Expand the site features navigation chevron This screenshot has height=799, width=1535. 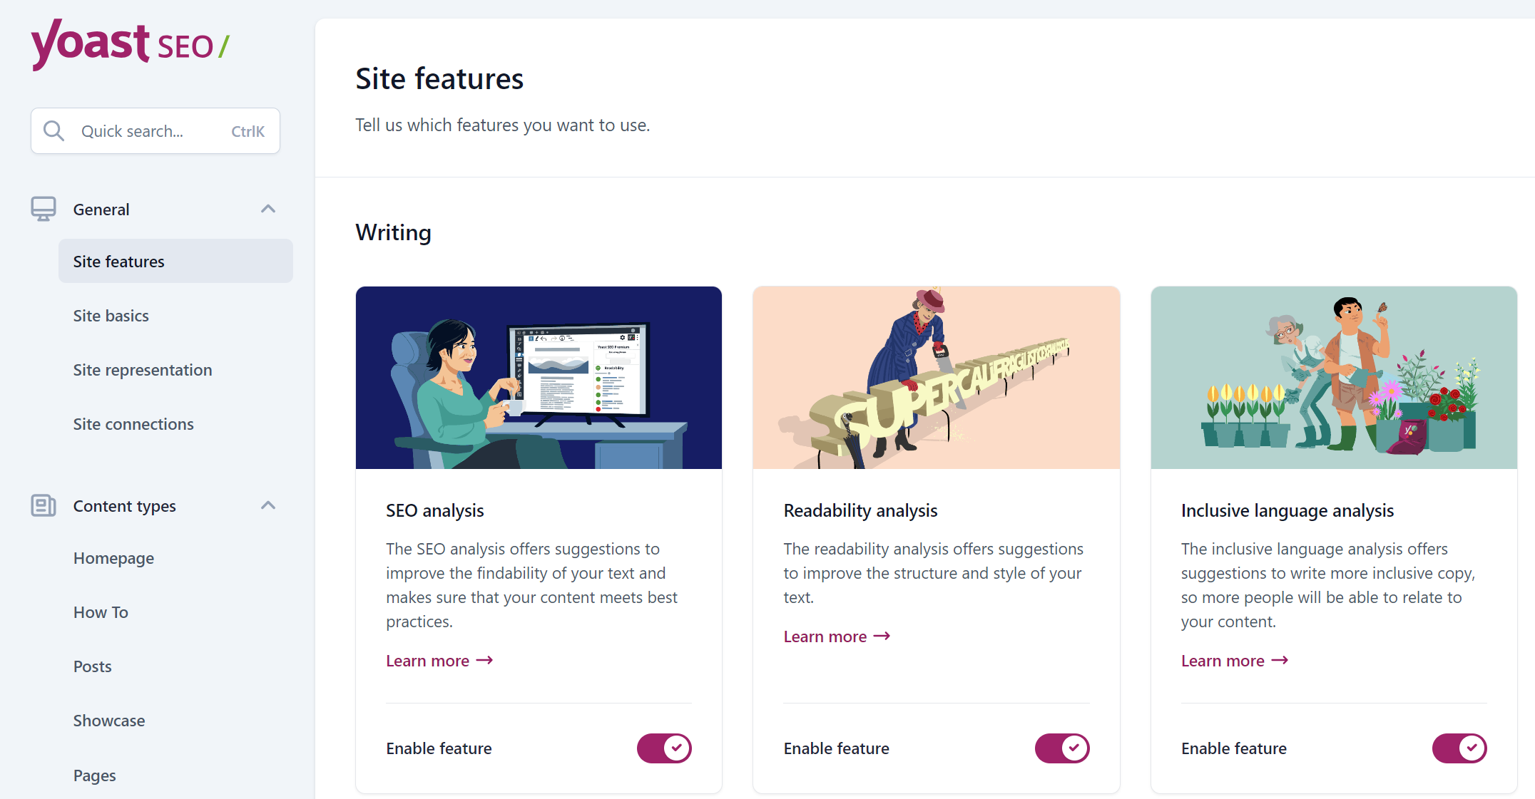[270, 209]
